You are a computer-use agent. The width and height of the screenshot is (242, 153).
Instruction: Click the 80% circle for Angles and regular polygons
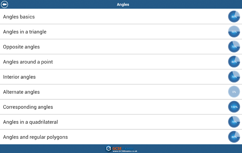tap(234, 137)
